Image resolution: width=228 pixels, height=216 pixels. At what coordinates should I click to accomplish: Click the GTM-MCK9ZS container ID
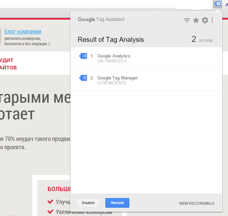point(112,83)
